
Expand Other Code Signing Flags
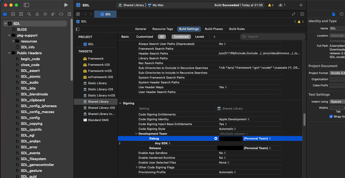(x=136, y=168)
